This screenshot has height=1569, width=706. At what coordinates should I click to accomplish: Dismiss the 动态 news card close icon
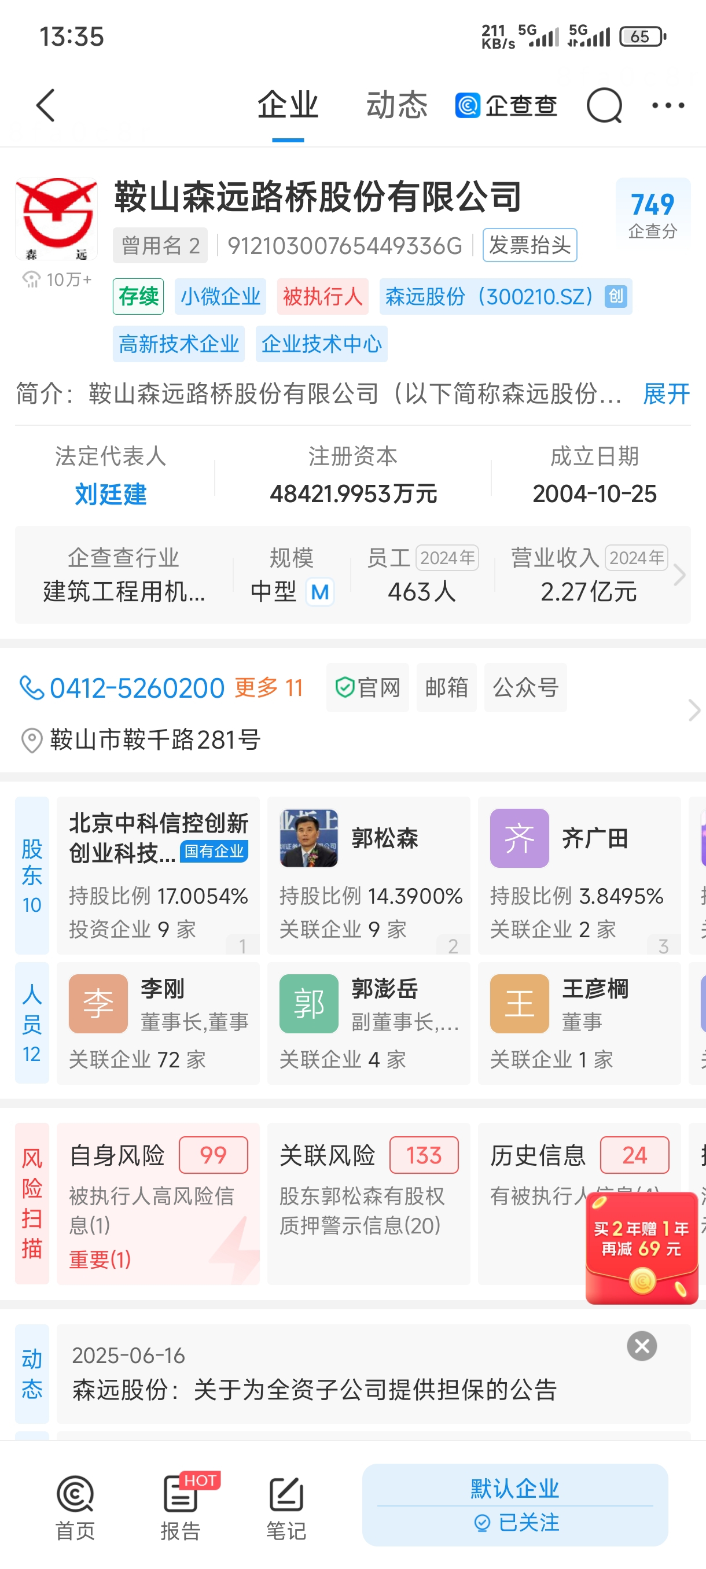point(642,1346)
